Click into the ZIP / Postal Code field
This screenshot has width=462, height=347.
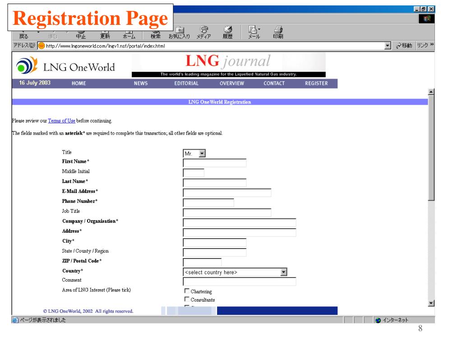pos(202,263)
